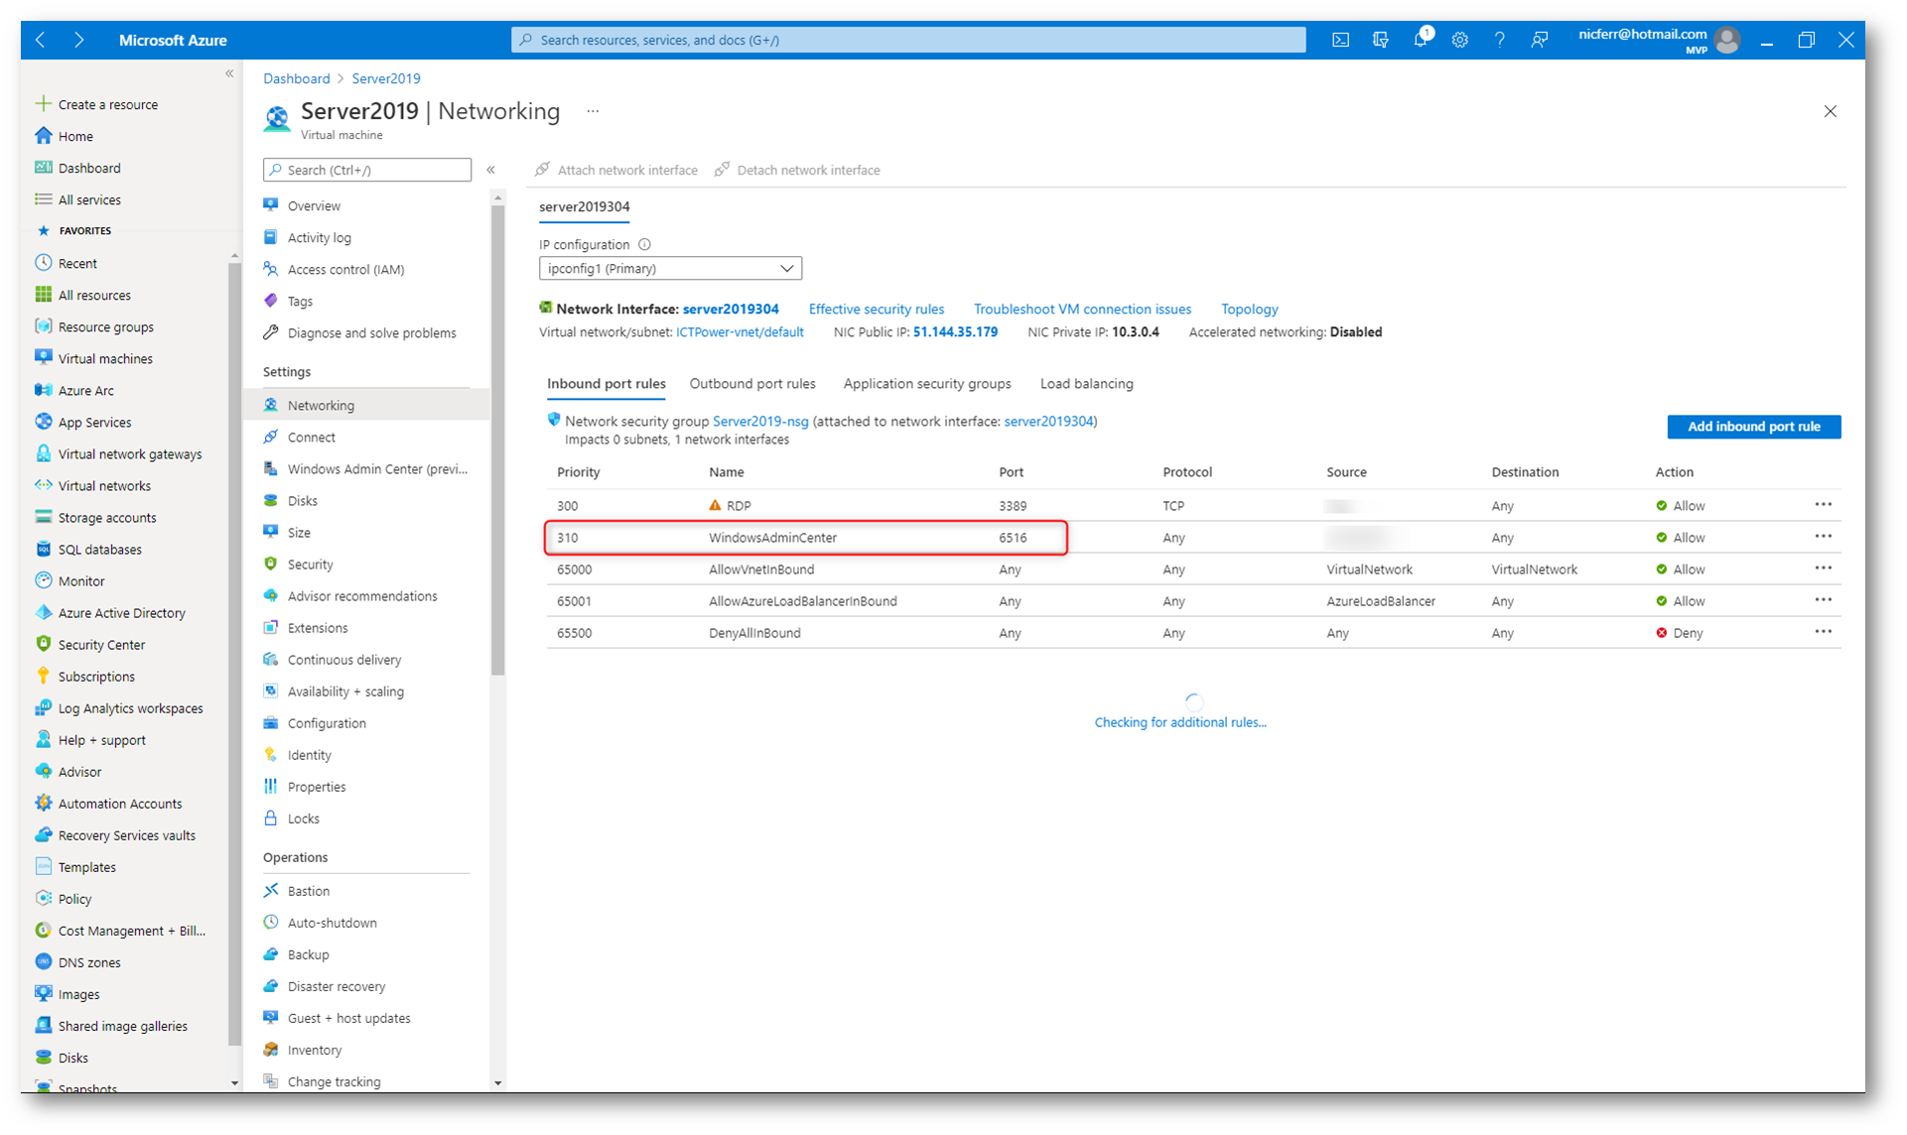Go back with the left arrow
The width and height of the screenshot is (1907, 1135).
click(41, 40)
